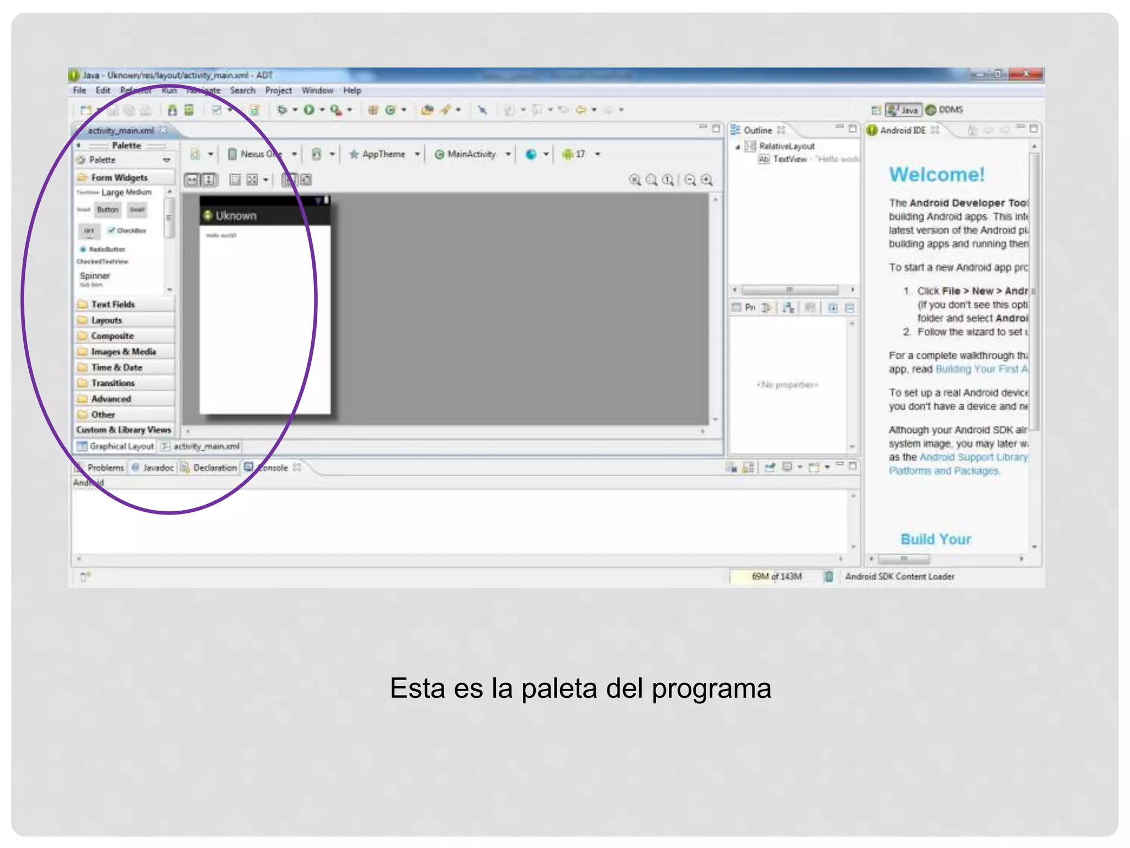This screenshot has width=1130, height=848.
Task: Select the RadioButton widget in palette
Action: click(103, 250)
